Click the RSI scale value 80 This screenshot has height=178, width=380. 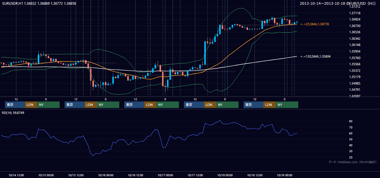(x=351, y=121)
